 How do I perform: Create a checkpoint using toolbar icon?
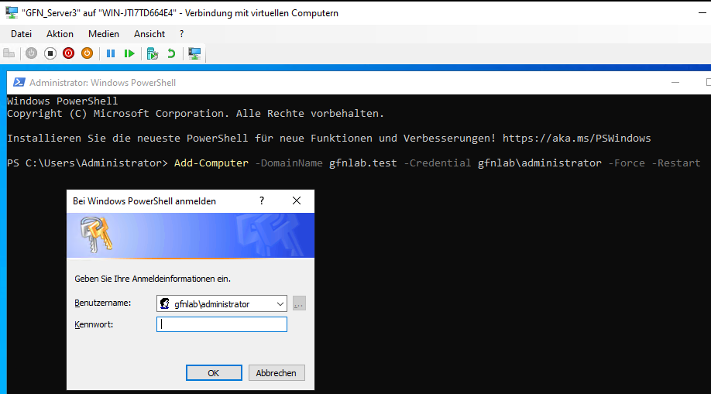tap(153, 53)
